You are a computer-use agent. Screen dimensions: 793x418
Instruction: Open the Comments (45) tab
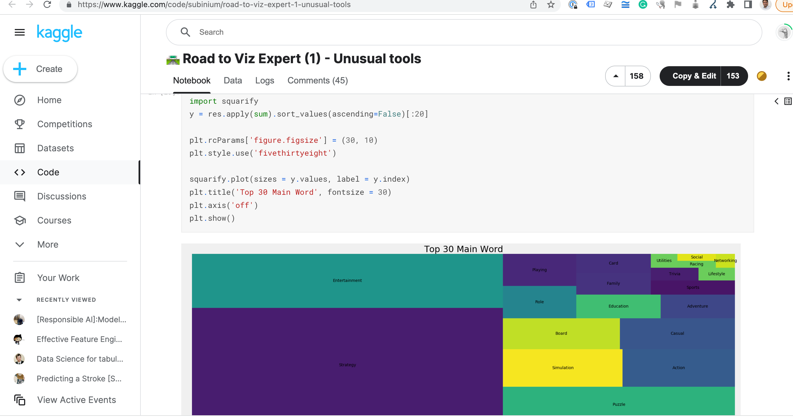point(317,80)
